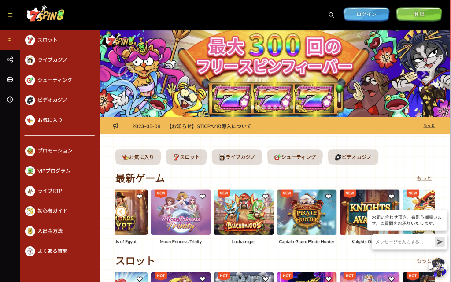Open the info circle icon

tap(10, 100)
